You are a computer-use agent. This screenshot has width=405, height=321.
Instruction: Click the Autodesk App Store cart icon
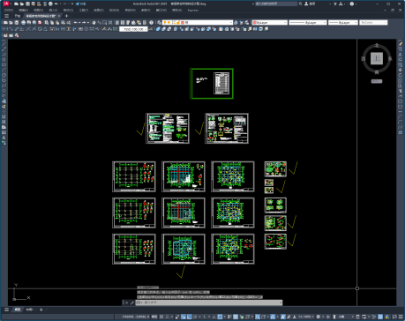[x=335, y=4]
